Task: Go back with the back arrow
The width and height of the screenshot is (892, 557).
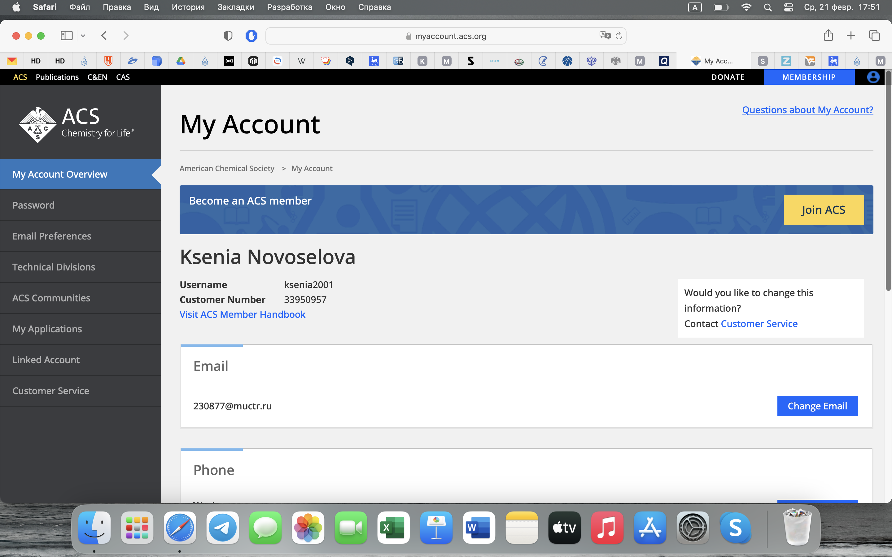Action: [104, 36]
